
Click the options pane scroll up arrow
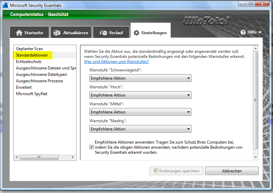[256, 48]
